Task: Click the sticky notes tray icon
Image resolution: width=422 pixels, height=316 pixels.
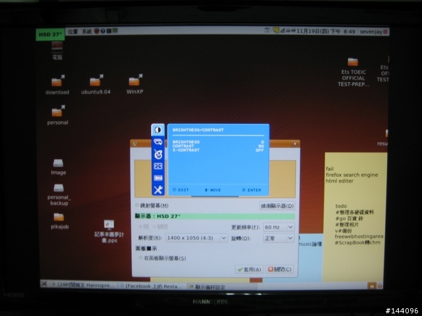Action: point(276,30)
